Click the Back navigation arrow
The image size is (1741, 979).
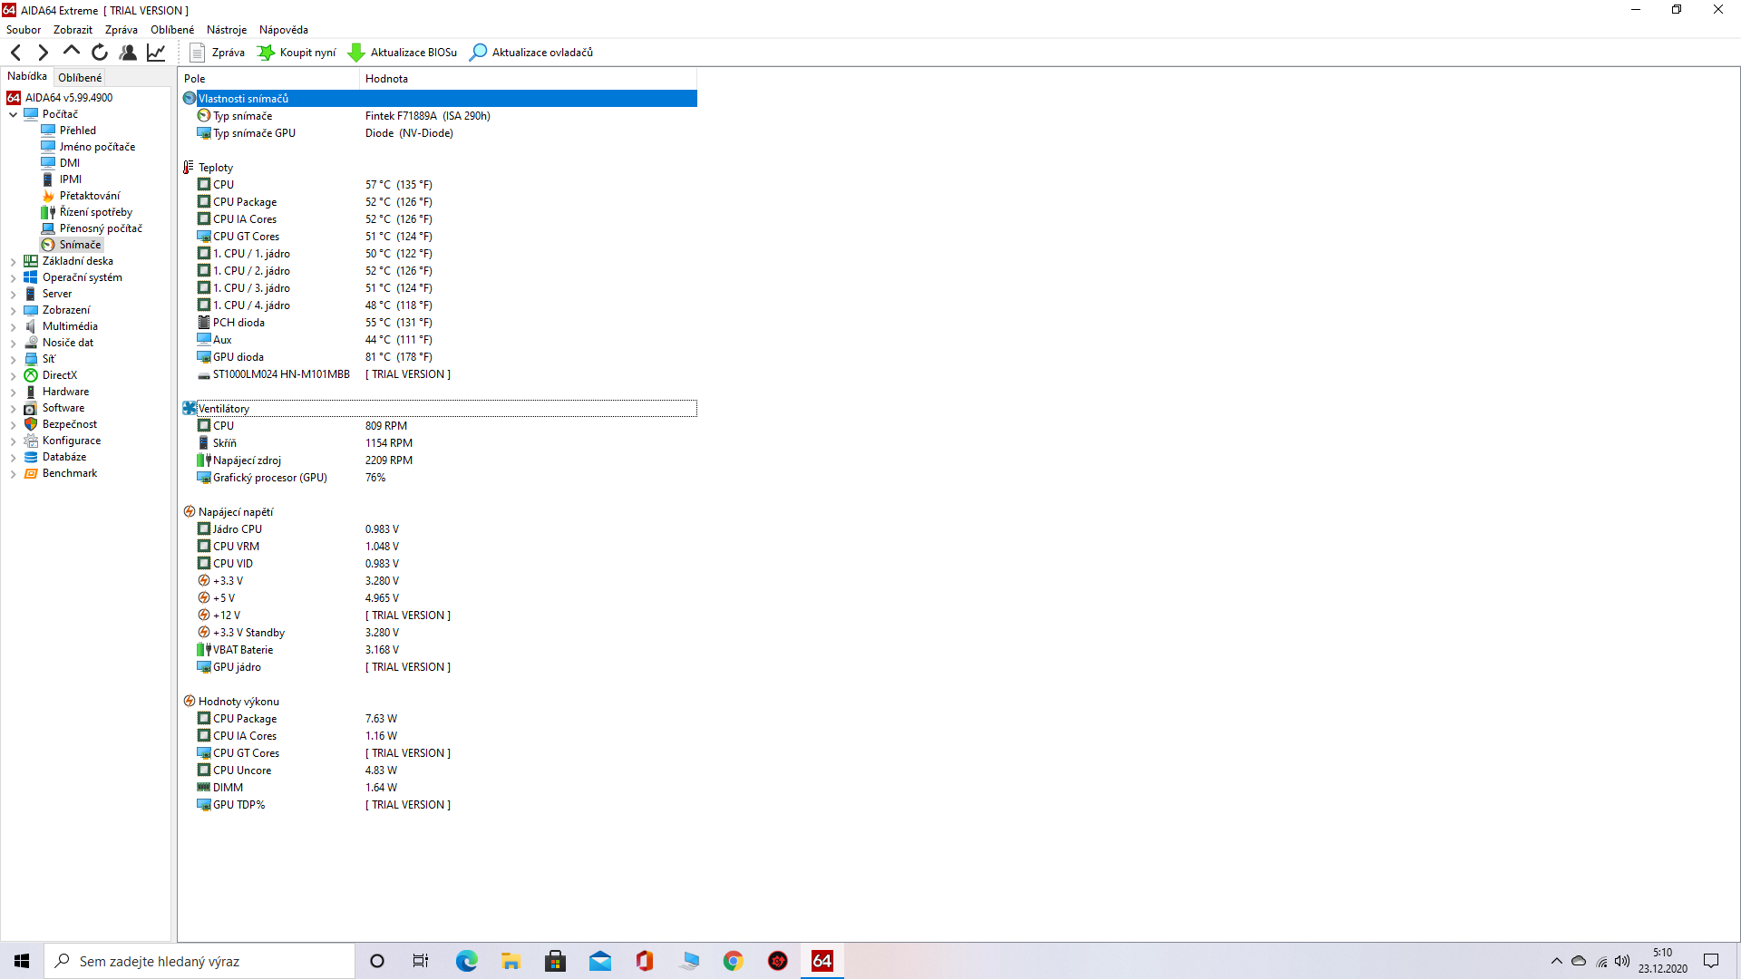(x=15, y=53)
